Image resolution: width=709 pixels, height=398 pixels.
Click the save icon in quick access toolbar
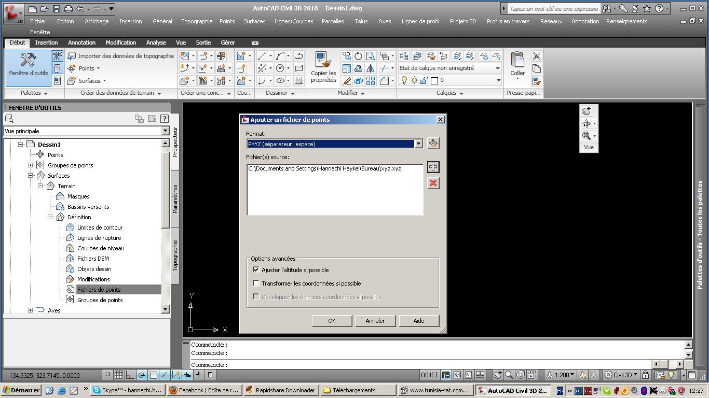point(57,9)
